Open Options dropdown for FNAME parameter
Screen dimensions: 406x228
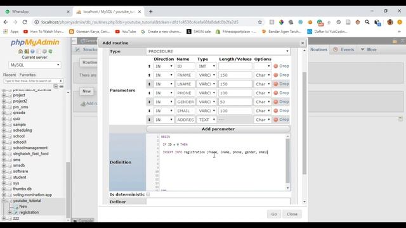point(263,75)
